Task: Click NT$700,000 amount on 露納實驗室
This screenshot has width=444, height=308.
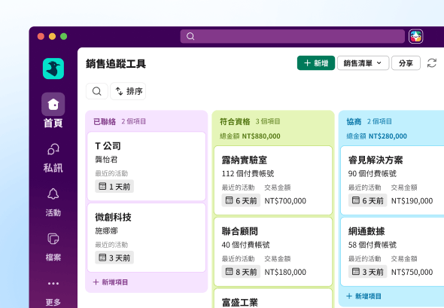Action: (x=285, y=201)
